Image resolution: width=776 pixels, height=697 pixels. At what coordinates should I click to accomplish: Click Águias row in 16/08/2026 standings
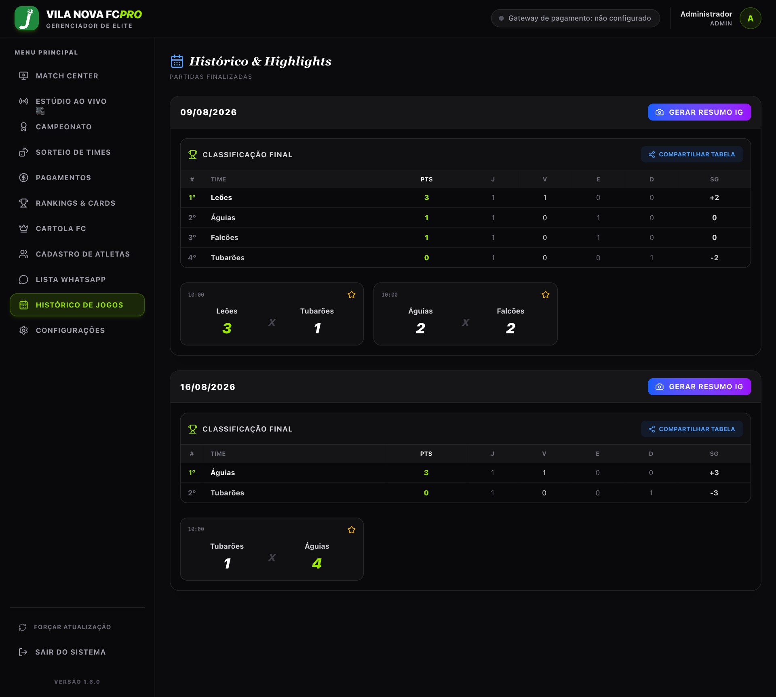coord(465,473)
